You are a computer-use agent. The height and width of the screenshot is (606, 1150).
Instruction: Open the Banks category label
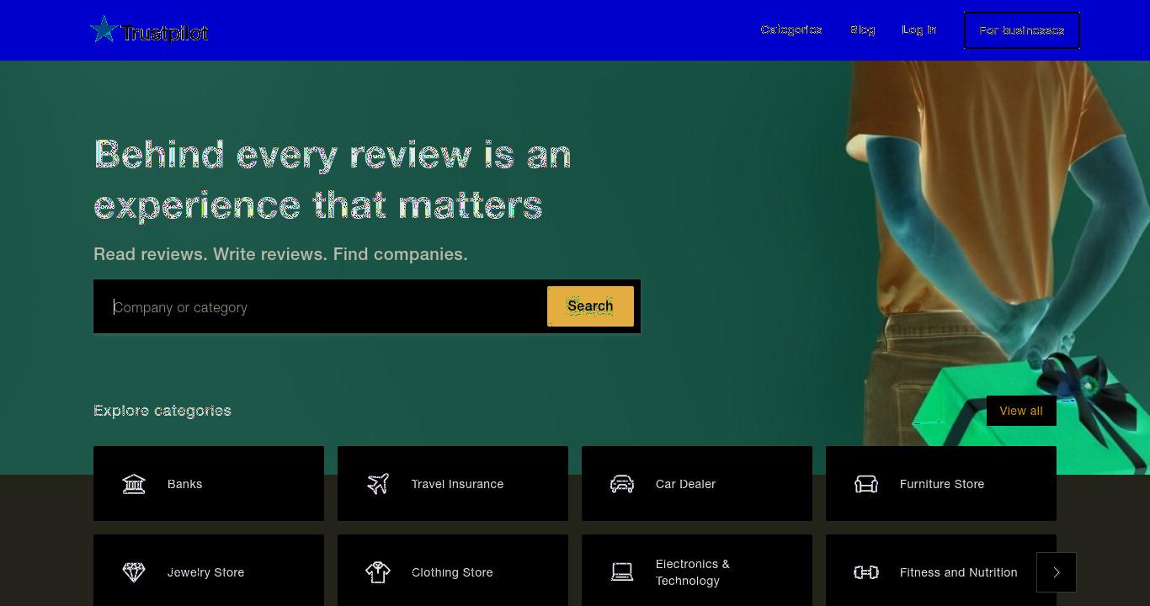[x=184, y=484]
